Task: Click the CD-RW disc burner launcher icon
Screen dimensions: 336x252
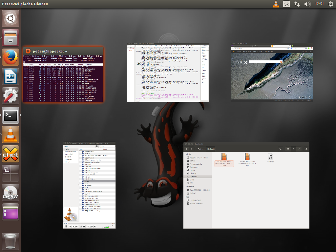Action: [x=10, y=192]
